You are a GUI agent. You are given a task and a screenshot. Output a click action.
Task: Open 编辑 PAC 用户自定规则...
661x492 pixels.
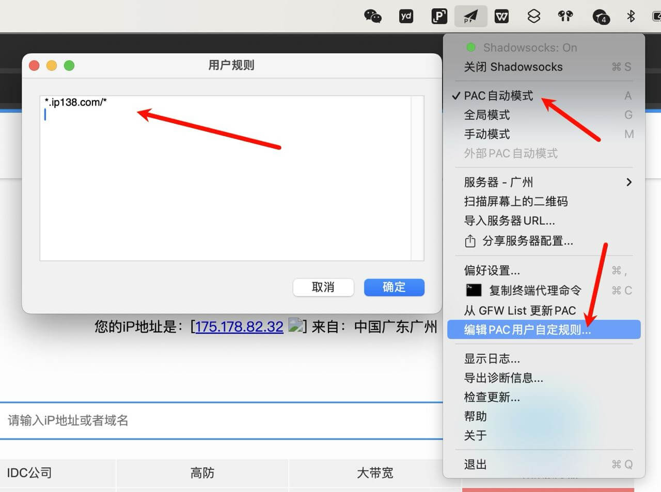(x=544, y=330)
